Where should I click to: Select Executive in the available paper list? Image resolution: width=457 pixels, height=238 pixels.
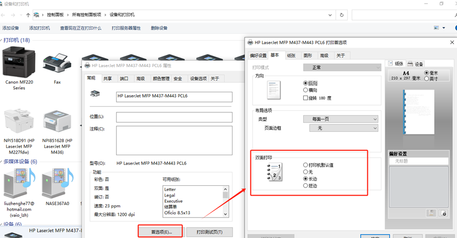pyautogui.click(x=173, y=201)
